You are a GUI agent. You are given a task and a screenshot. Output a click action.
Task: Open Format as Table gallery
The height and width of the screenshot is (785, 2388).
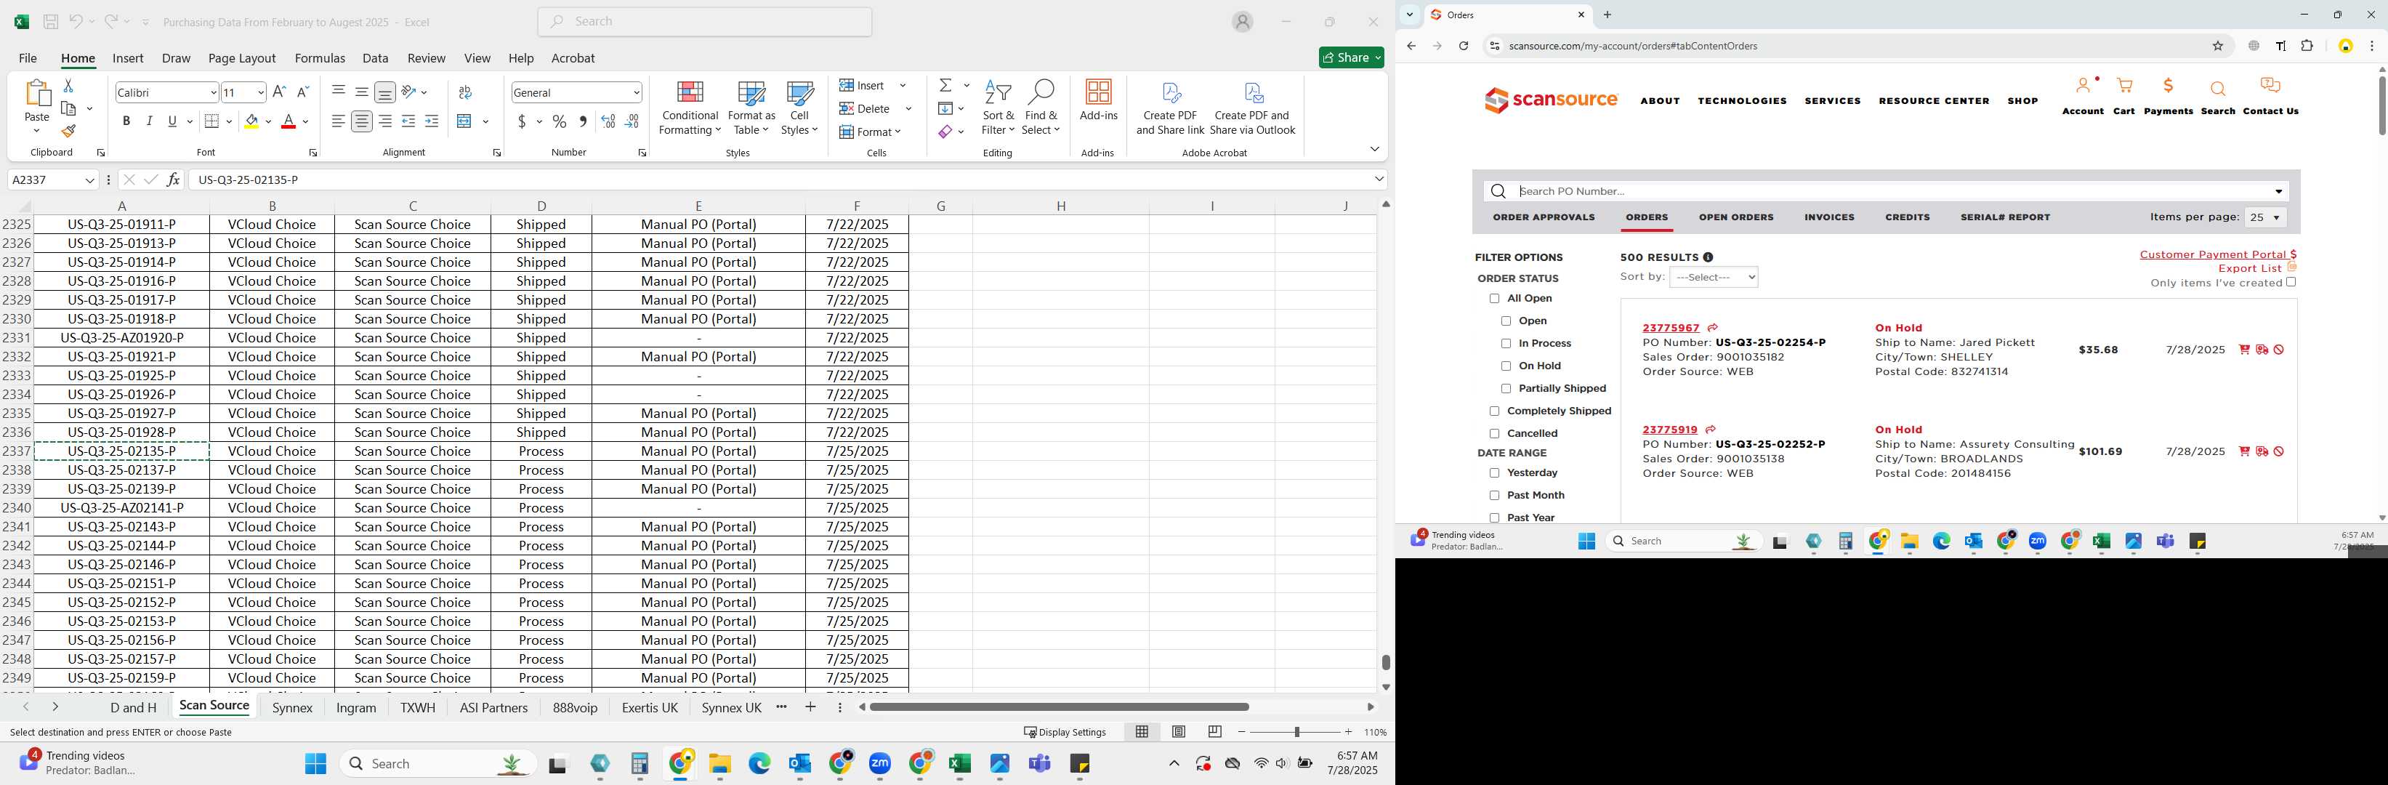(x=752, y=108)
